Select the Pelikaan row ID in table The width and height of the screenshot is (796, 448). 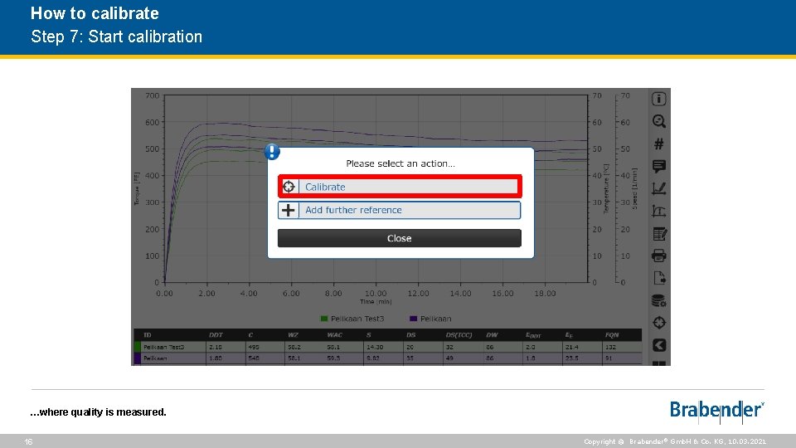point(155,358)
